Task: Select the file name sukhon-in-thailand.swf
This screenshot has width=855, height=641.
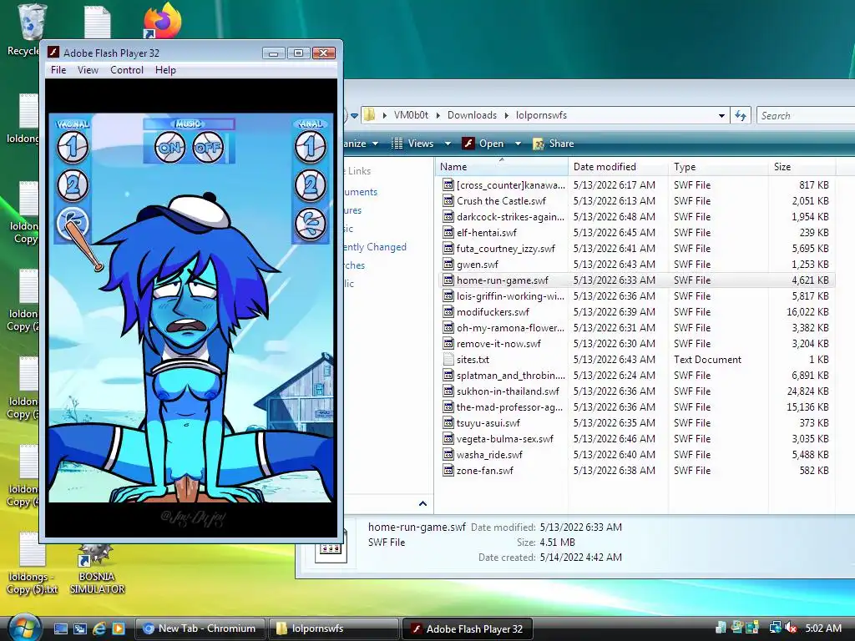Action: [x=508, y=391]
